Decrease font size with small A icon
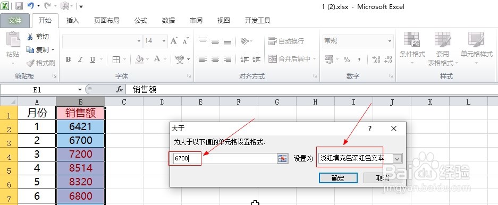Image resolution: width=498 pixels, height=205 pixels. (186, 40)
